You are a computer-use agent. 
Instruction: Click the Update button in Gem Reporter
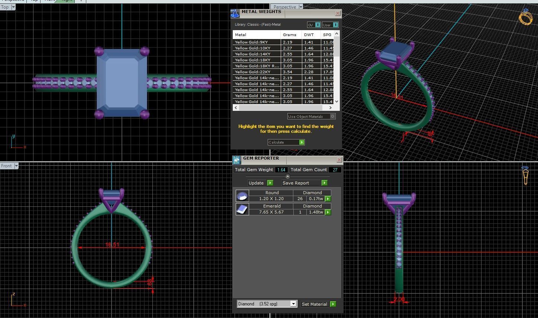(261, 183)
